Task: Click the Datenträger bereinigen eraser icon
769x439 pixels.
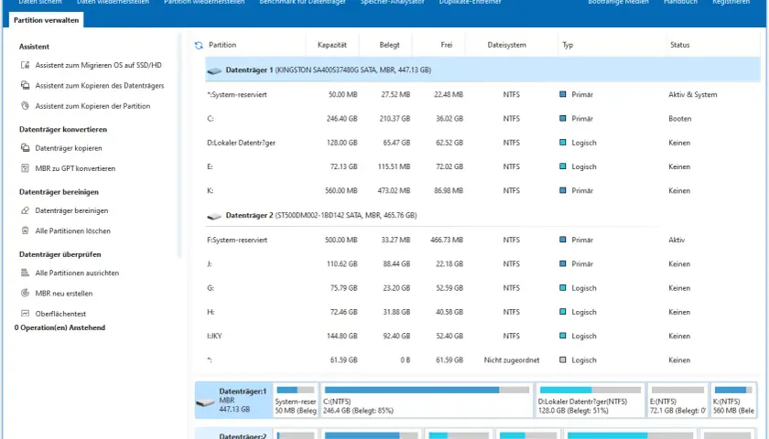Action: click(25, 210)
